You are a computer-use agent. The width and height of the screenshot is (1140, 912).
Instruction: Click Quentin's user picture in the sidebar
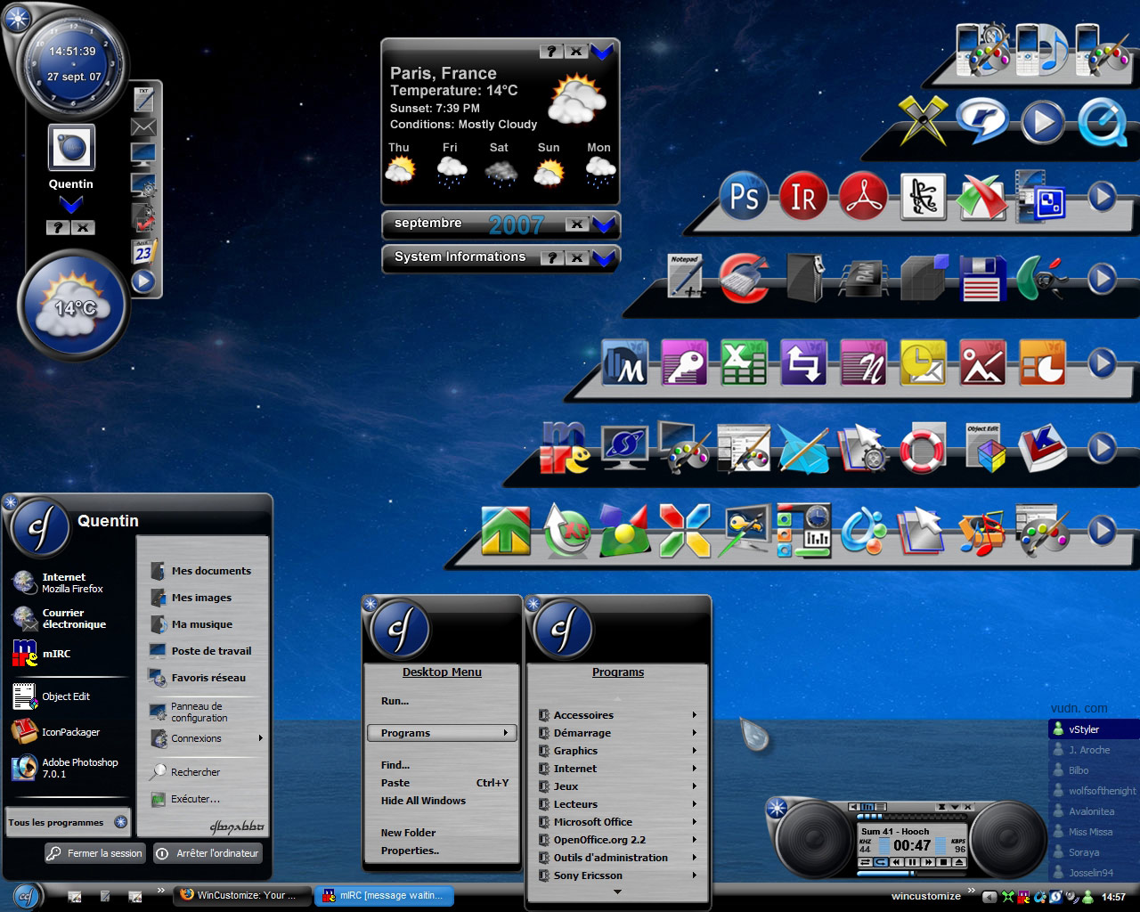71,148
